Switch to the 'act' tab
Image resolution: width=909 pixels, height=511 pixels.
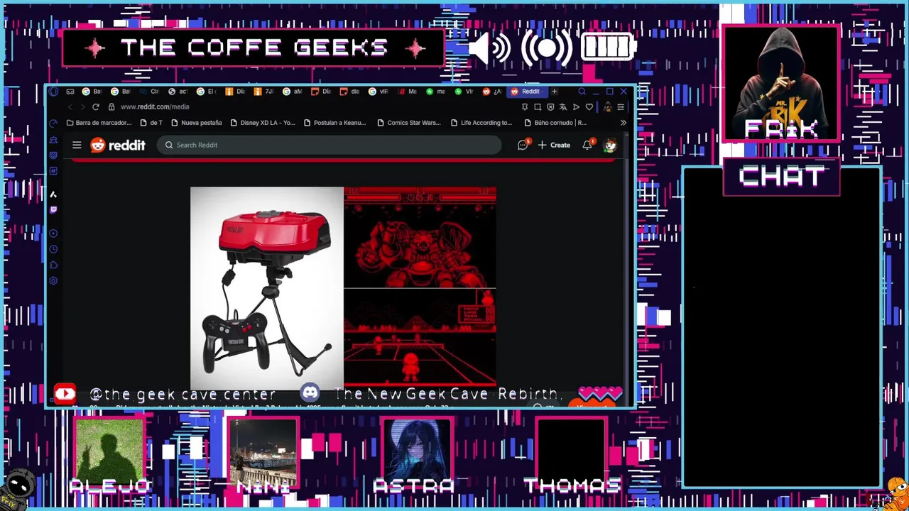click(x=178, y=92)
